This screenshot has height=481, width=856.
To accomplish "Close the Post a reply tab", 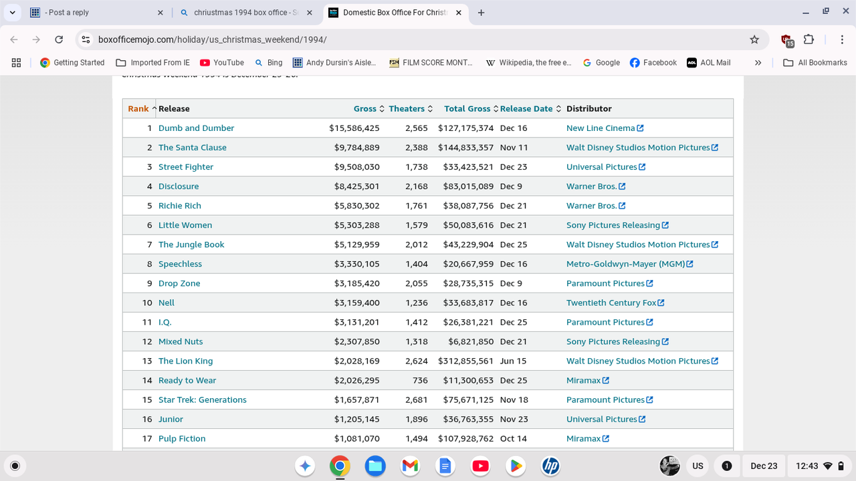I will (x=160, y=13).
